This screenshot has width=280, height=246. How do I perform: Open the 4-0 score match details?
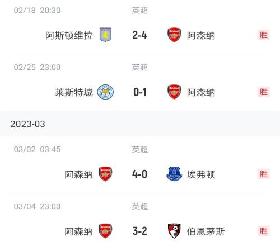(140, 174)
